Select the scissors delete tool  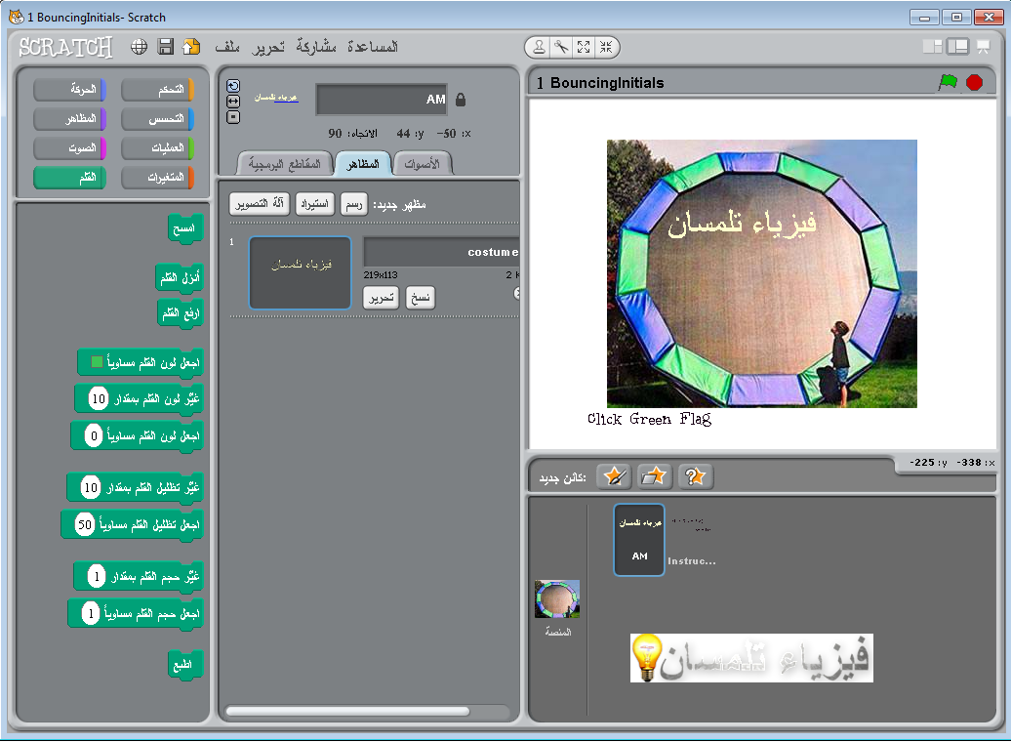[x=559, y=45]
